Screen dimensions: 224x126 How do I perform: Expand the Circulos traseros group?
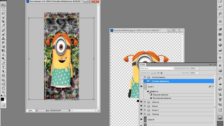[x=145, y=77]
